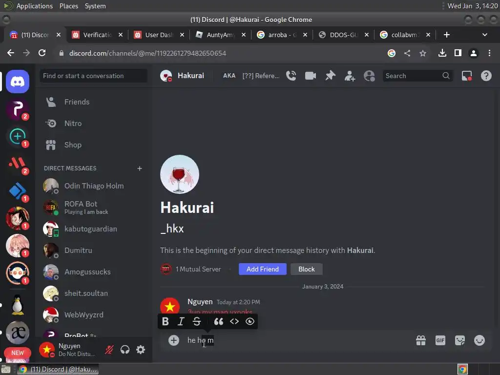
Task: Switch to collabvm browser tab
Action: [405, 35]
